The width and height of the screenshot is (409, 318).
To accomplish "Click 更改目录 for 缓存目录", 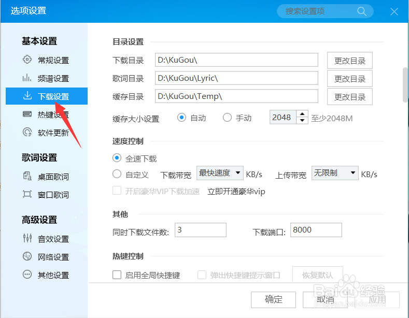I will coord(350,97).
